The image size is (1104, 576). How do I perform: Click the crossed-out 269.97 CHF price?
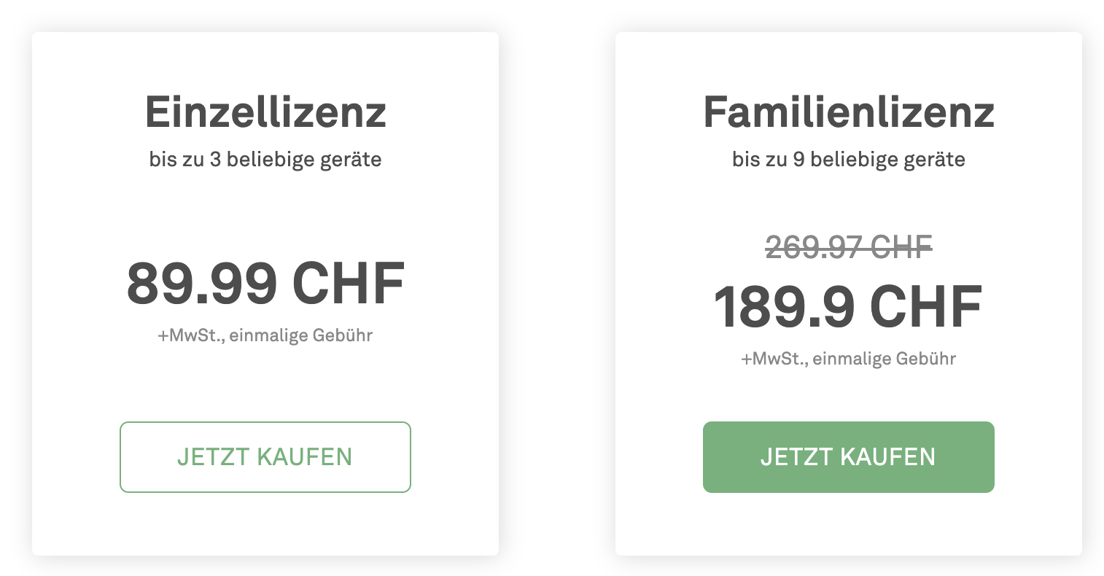pyautogui.click(x=848, y=247)
